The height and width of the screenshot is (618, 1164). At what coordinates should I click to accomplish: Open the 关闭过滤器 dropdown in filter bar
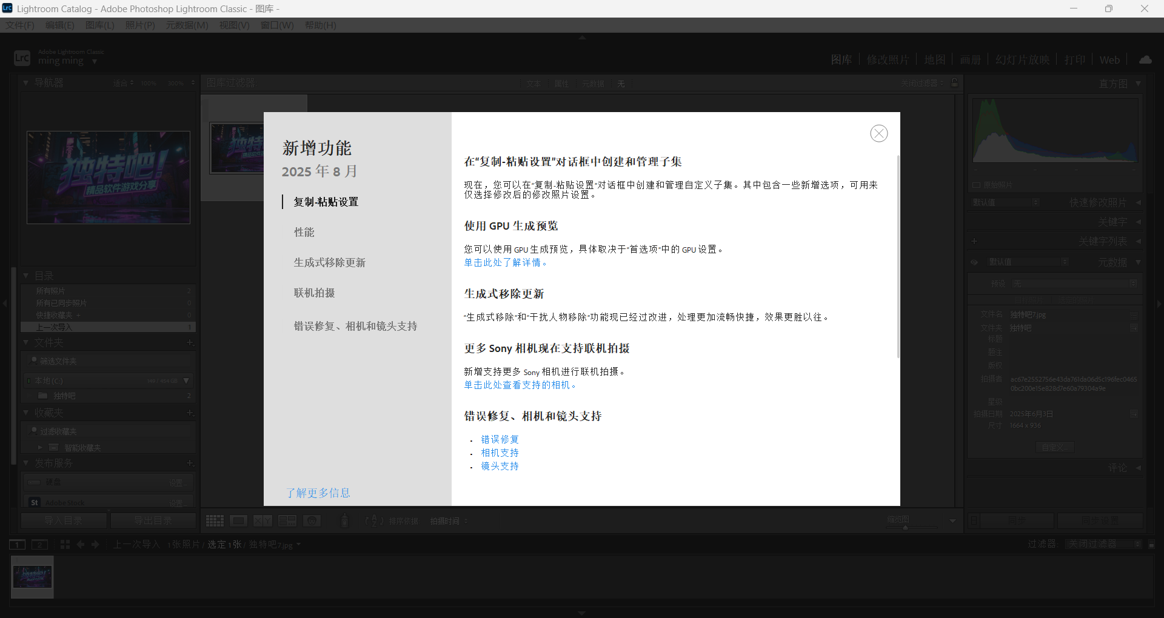pos(922,83)
